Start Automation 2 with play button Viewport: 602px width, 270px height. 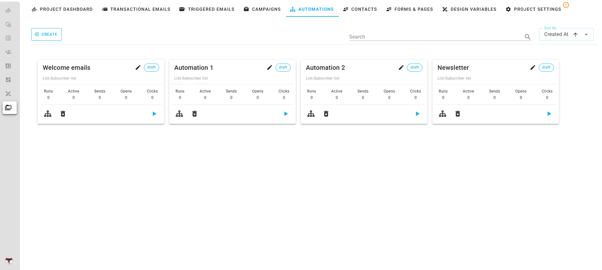coord(418,114)
